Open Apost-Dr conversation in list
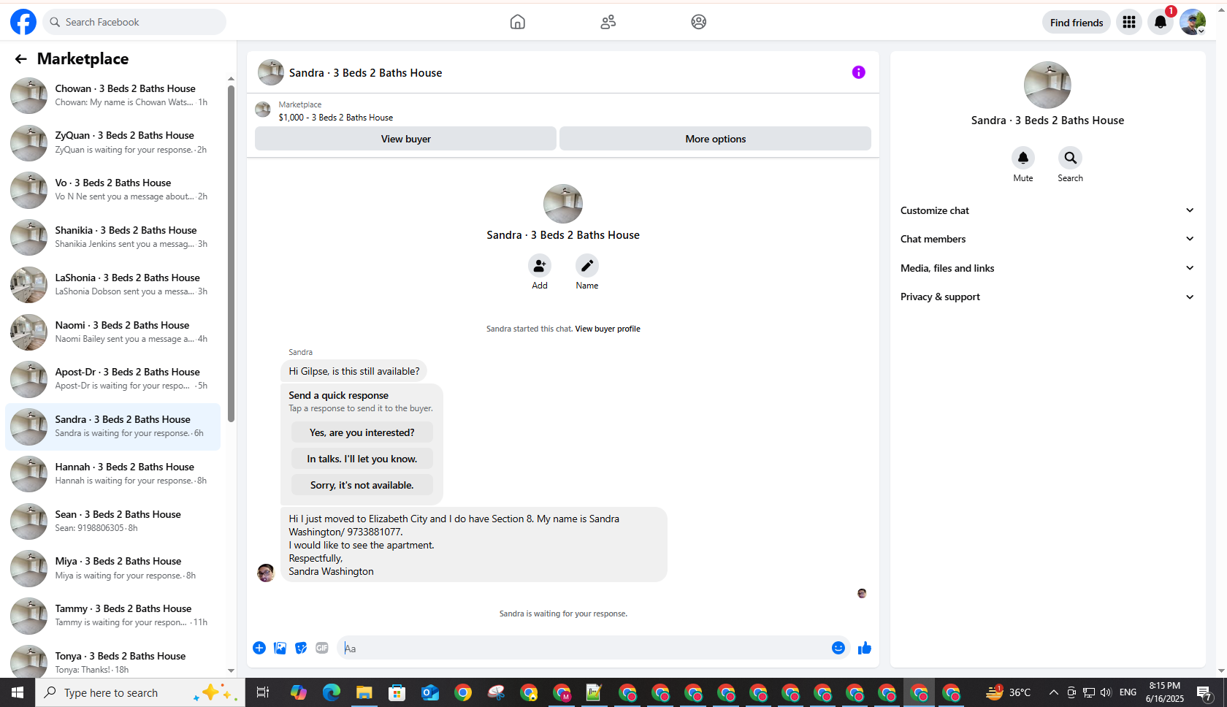 tap(112, 379)
